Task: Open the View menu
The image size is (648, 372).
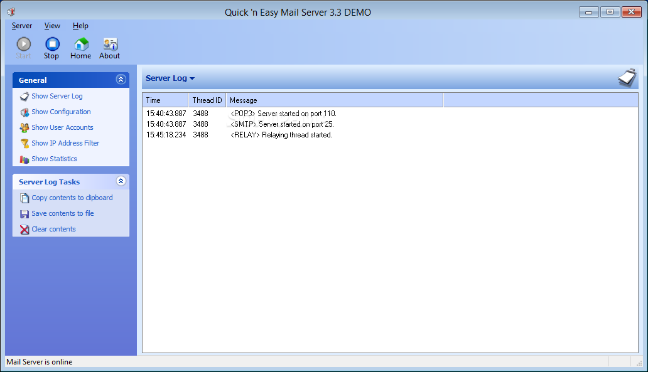Action: (52, 26)
